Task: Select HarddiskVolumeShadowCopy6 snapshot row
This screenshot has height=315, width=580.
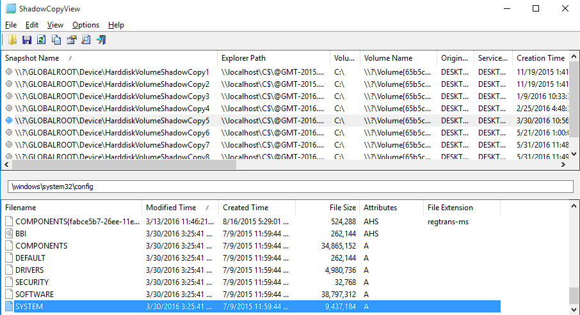Action: click(x=112, y=133)
